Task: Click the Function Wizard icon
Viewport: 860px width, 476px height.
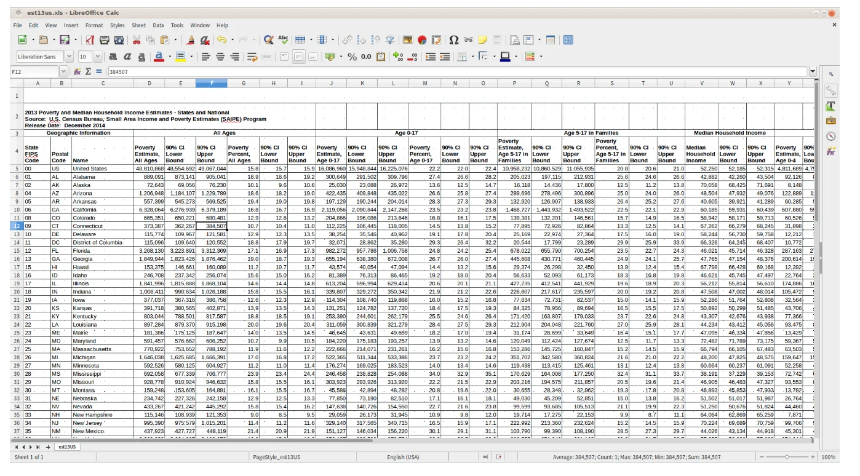Action: pos(78,71)
